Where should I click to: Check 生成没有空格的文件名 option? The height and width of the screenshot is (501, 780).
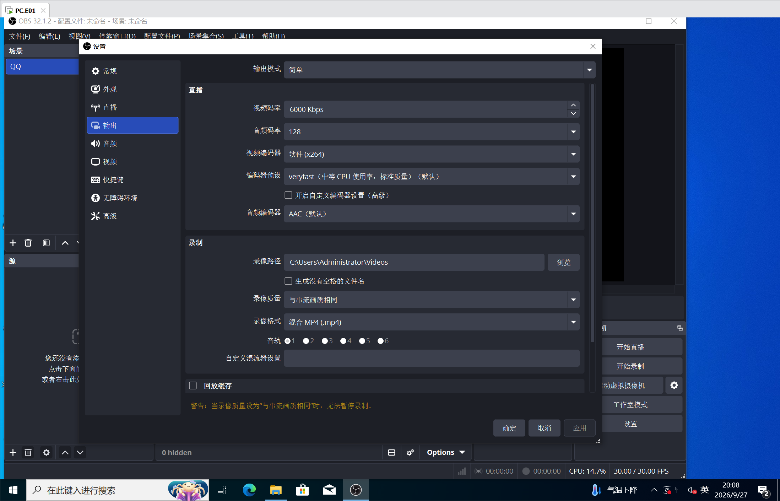(288, 281)
